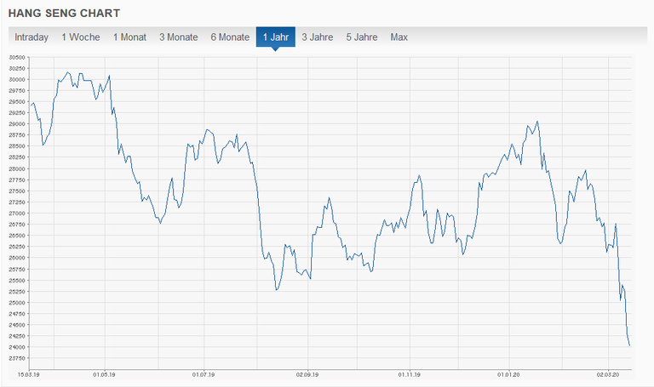Screen dimensions: 654x387
Task: Show the 1 Monat chart view
Action: click(x=129, y=37)
